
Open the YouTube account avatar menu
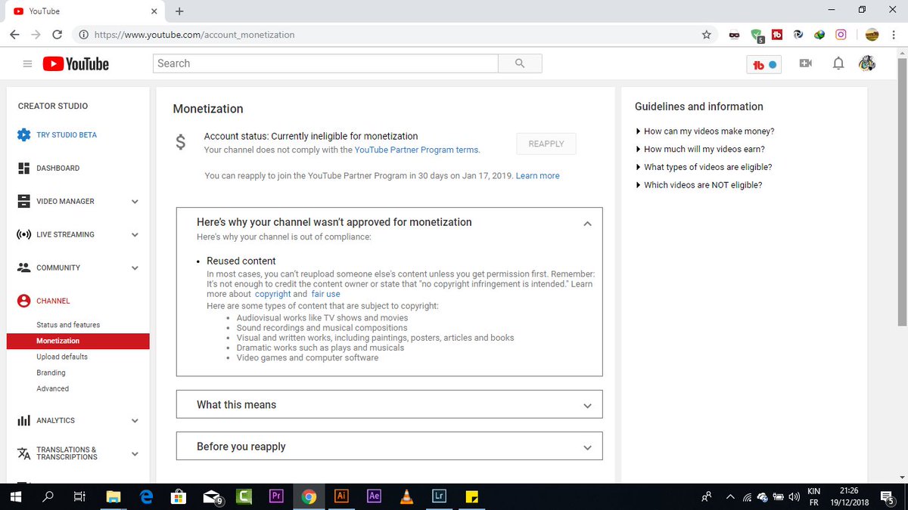[867, 63]
